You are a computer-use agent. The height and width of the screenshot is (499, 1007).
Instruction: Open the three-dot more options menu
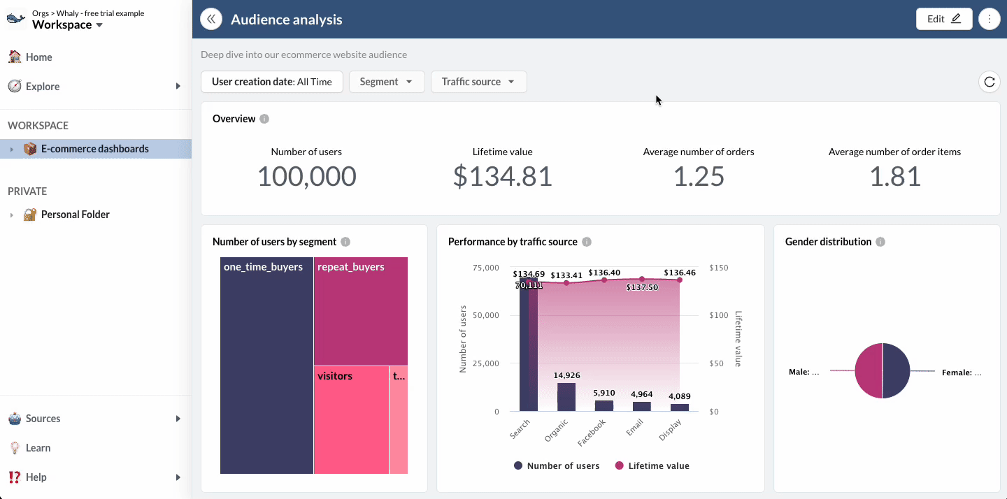click(x=989, y=19)
